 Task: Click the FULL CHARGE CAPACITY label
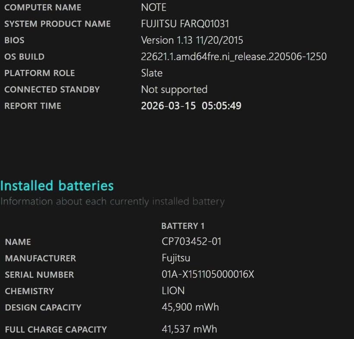[56, 329]
